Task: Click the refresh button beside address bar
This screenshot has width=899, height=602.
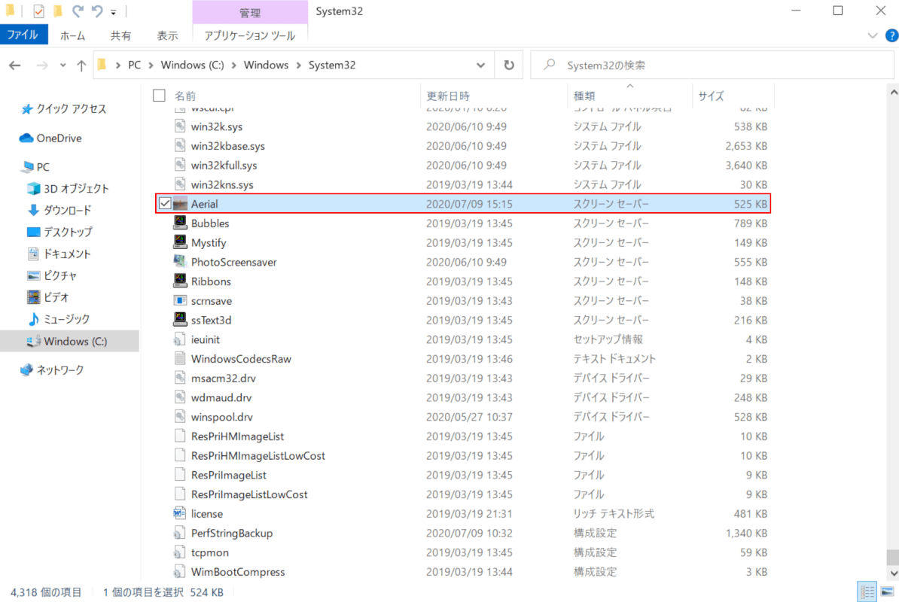Action: click(x=509, y=65)
